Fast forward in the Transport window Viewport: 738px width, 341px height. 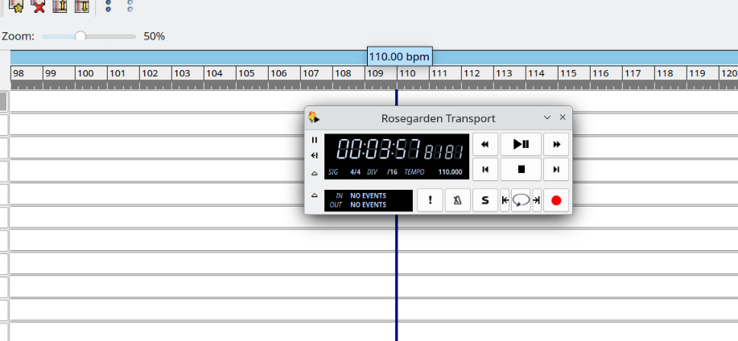tap(556, 145)
